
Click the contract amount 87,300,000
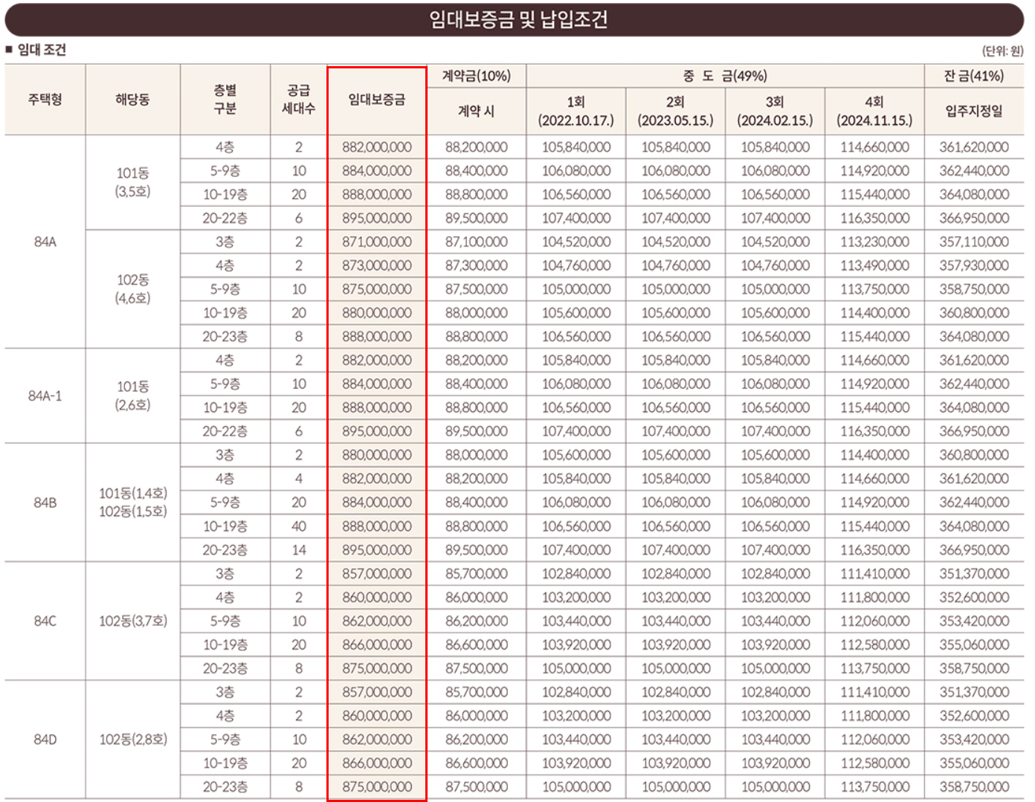coord(477,265)
